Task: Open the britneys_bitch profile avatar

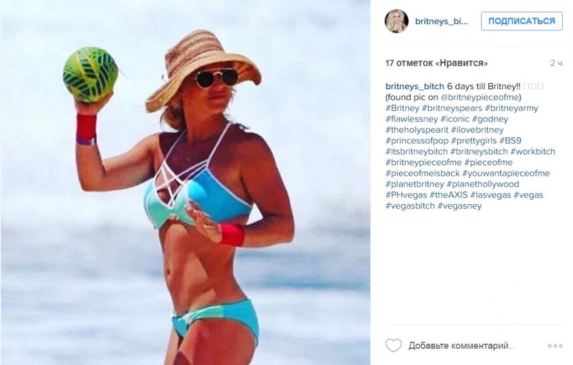Action: pos(396,21)
